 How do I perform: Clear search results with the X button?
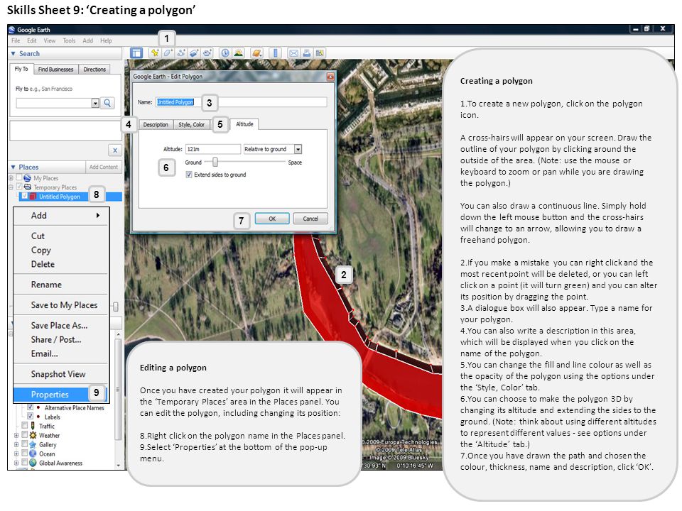click(x=115, y=150)
